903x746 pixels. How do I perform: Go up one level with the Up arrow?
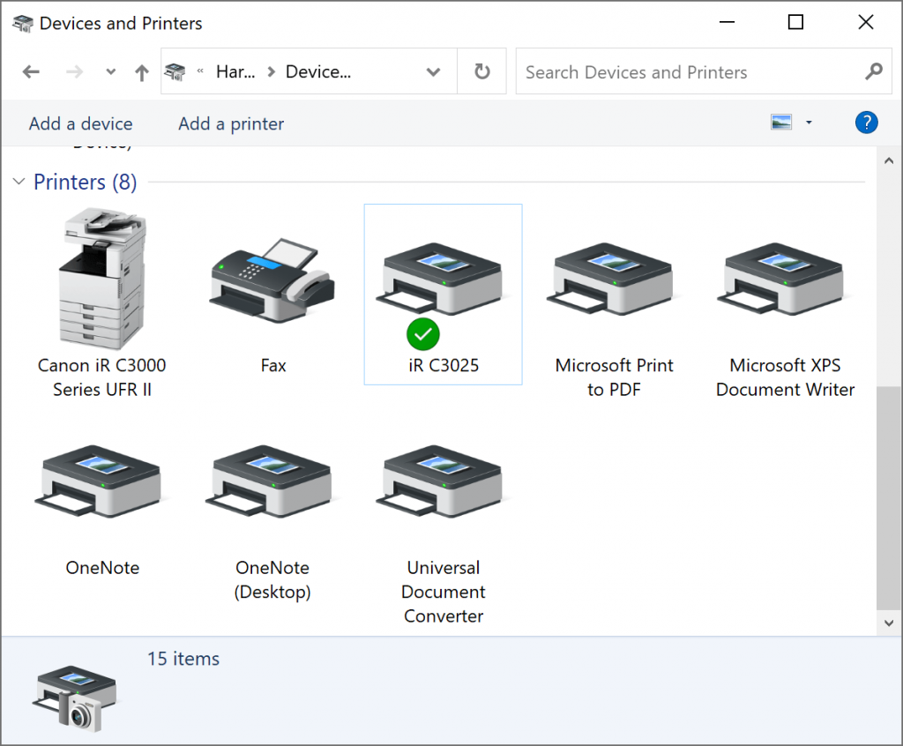pos(142,72)
